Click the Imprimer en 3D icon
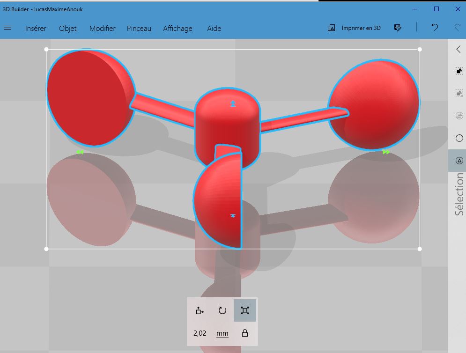This screenshot has height=353, width=466. point(332,28)
